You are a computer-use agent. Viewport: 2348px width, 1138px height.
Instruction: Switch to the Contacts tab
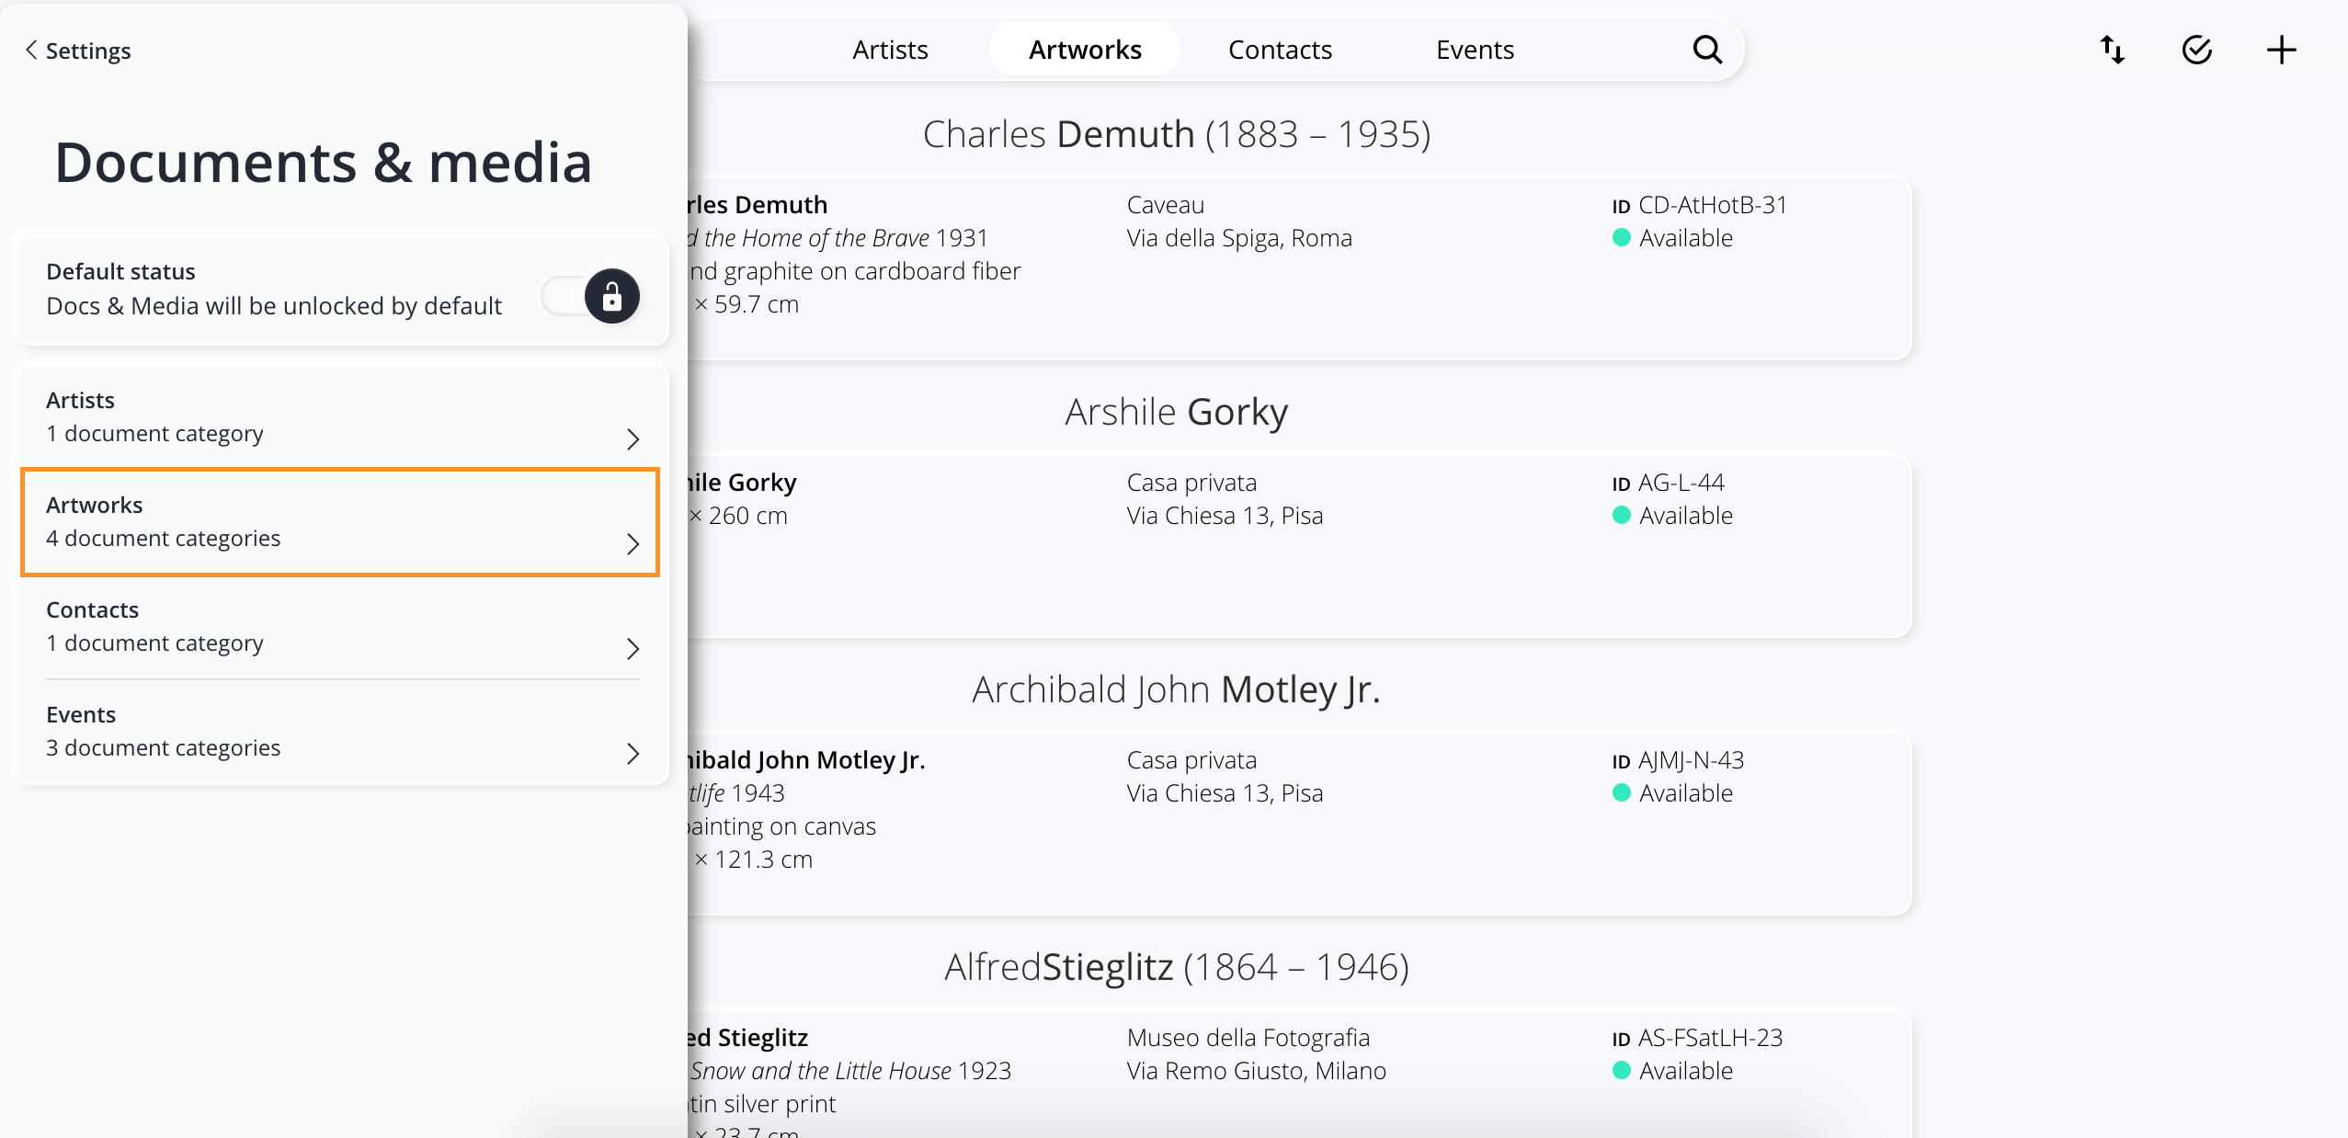coord(1280,50)
